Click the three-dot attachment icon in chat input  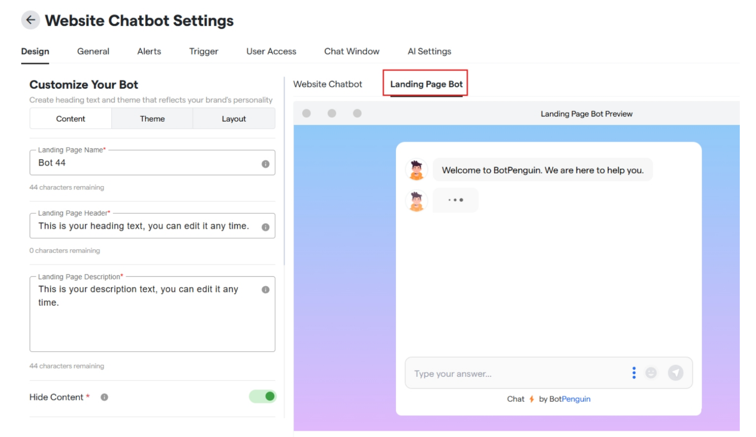[634, 373]
